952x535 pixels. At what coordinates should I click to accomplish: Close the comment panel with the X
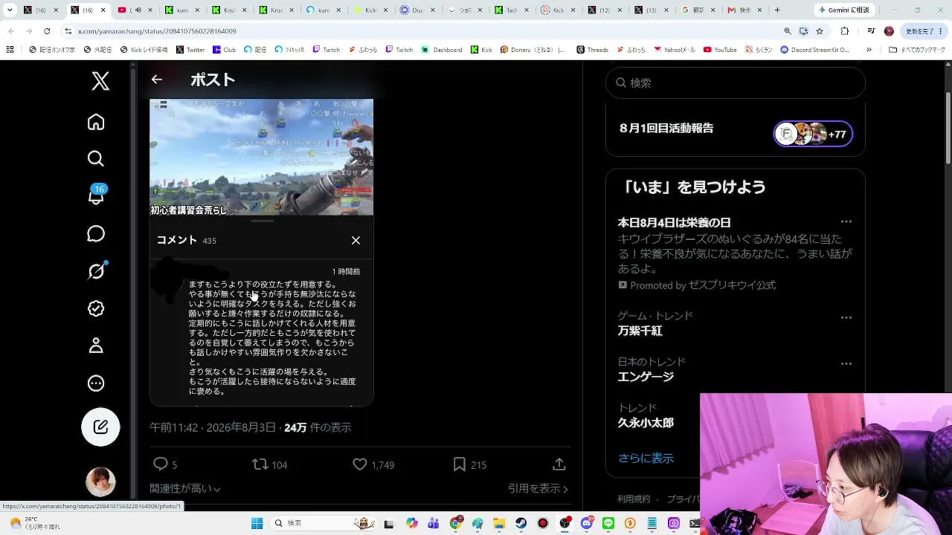[356, 240]
